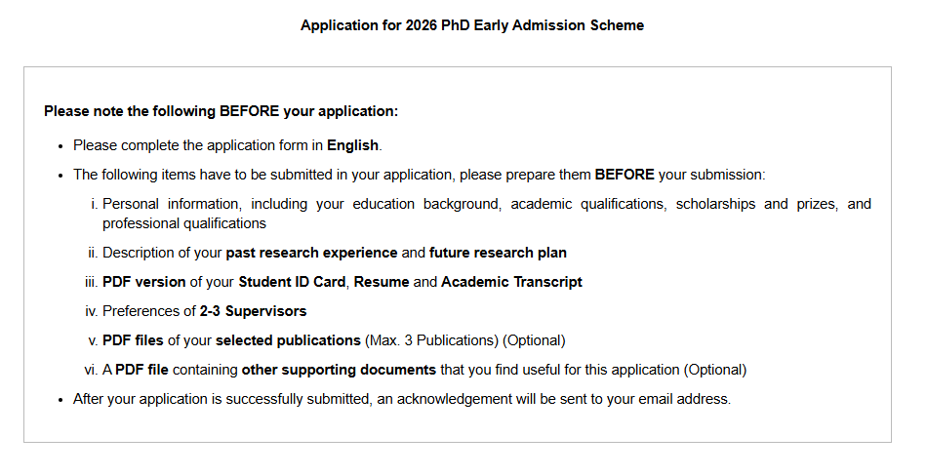Click the bold word "Resume"
Screen dimensions: 927x476
[x=382, y=282]
